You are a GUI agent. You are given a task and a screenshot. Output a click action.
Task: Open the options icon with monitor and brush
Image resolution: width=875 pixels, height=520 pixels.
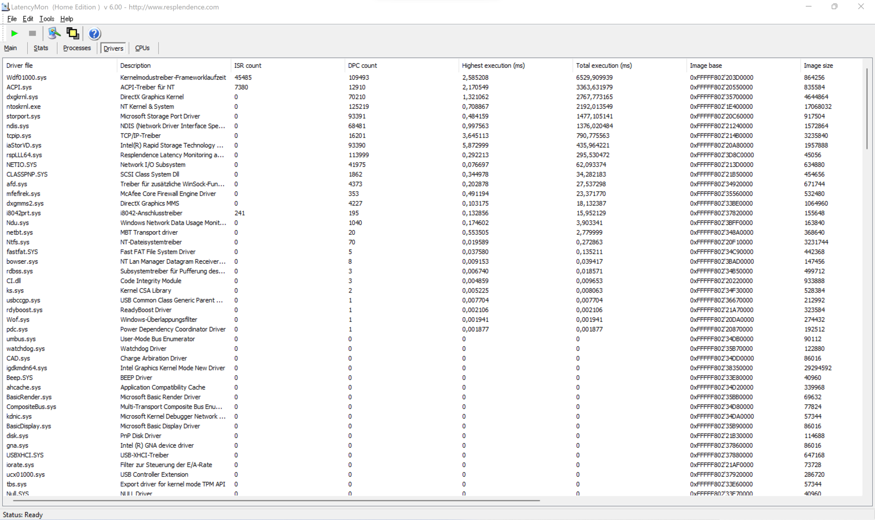point(54,33)
